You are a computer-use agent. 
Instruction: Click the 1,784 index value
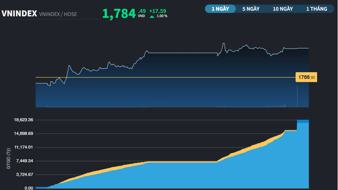tap(119, 14)
